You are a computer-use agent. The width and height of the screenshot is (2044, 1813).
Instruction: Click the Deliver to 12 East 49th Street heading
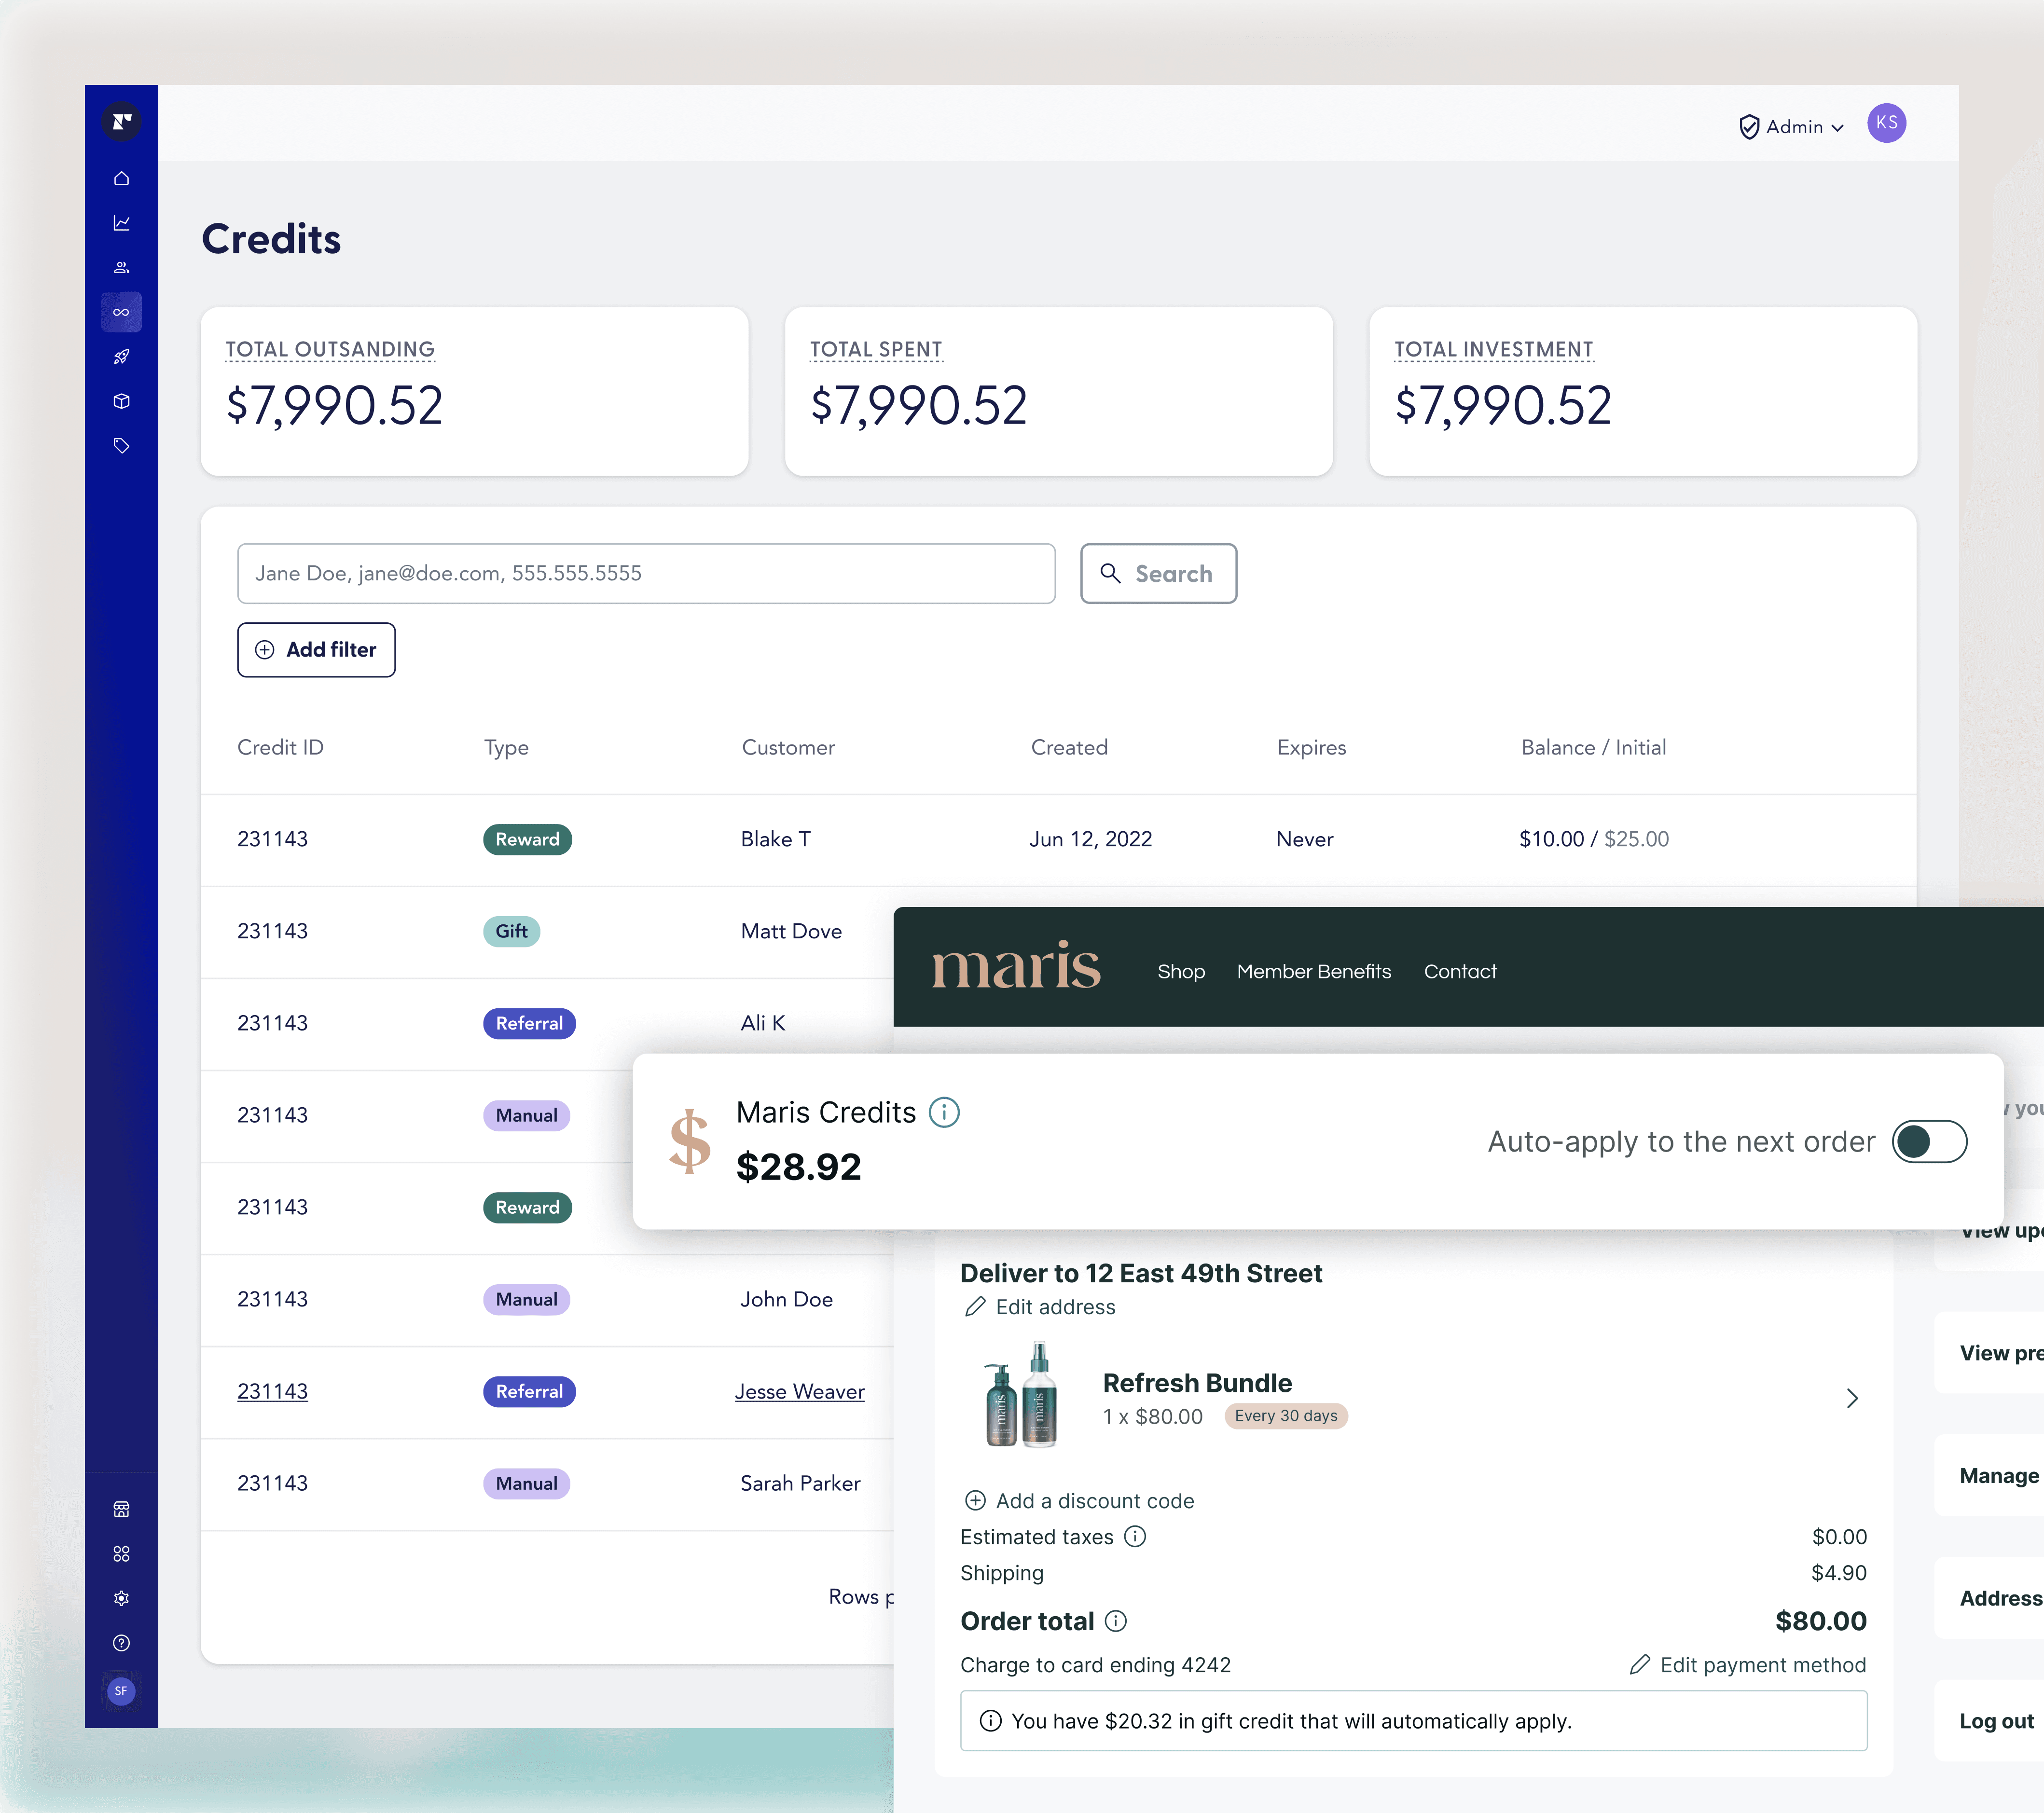coord(1141,1273)
